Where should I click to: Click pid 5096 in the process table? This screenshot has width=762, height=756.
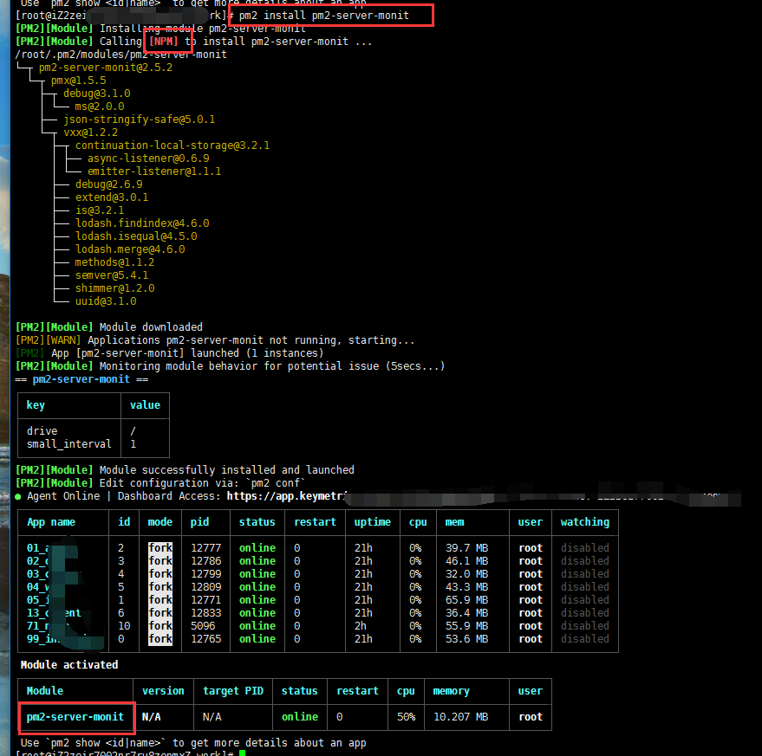(x=203, y=626)
